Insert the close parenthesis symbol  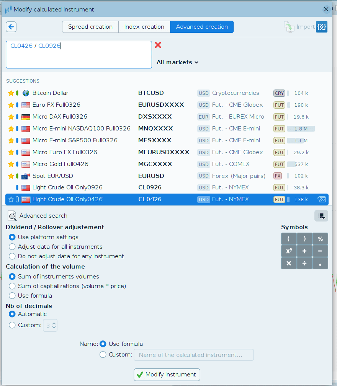pyautogui.click(x=304, y=239)
